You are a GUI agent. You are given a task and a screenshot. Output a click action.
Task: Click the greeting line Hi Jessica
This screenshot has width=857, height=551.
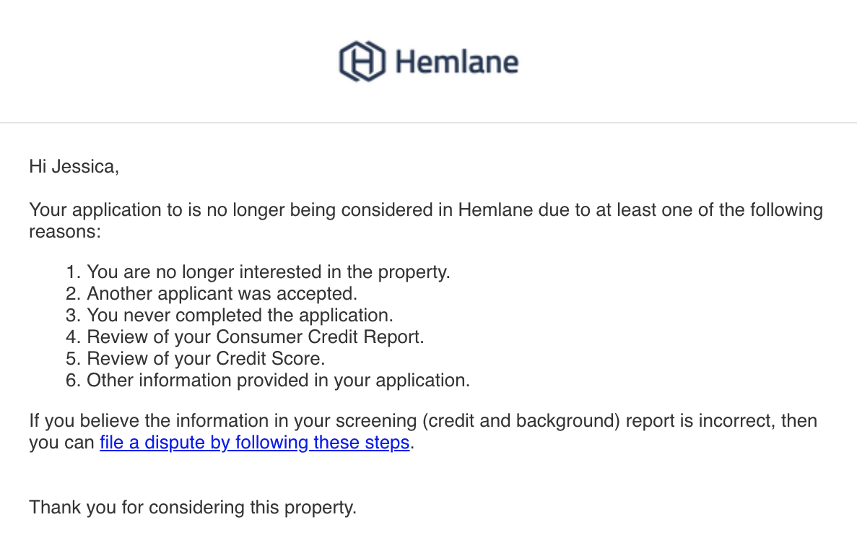pyautogui.click(x=74, y=166)
